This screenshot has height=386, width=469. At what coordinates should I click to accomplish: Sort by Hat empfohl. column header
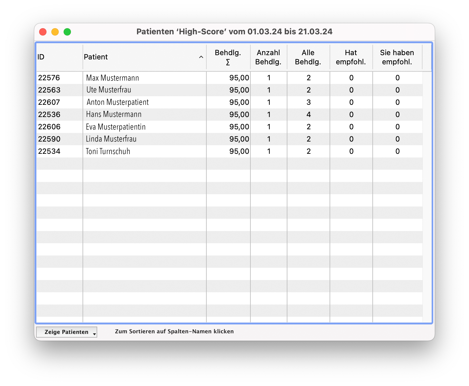pos(351,57)
